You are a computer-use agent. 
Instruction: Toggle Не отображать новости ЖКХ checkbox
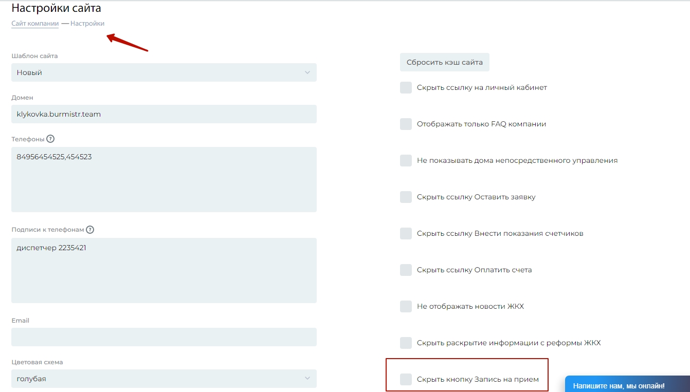pyautogui.click(x=406, y=306)
